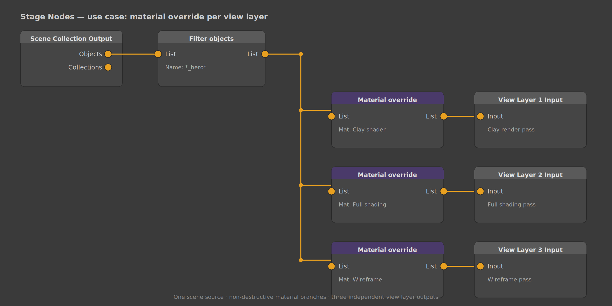Click Wireframe override List input socket

coord(331,266)
